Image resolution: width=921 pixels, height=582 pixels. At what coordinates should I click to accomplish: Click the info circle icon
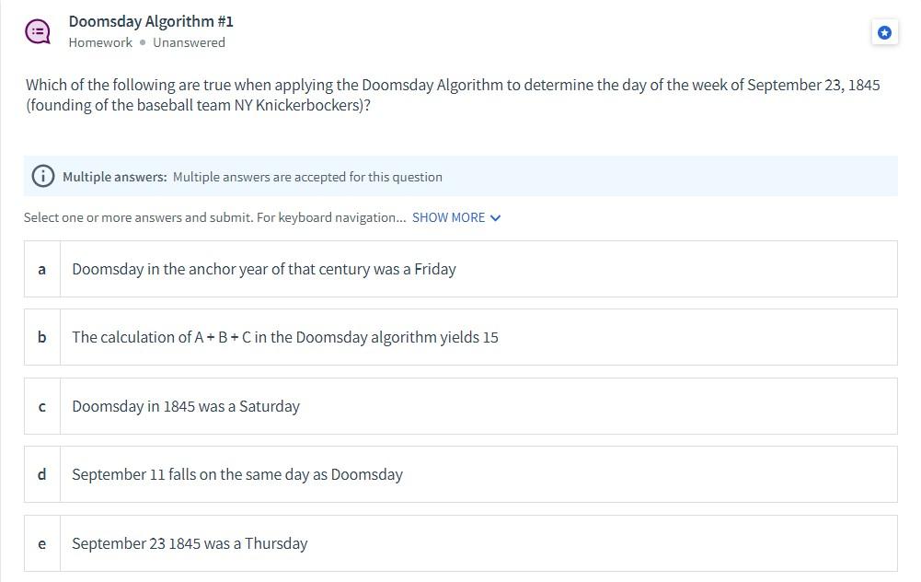coord(43,177)
